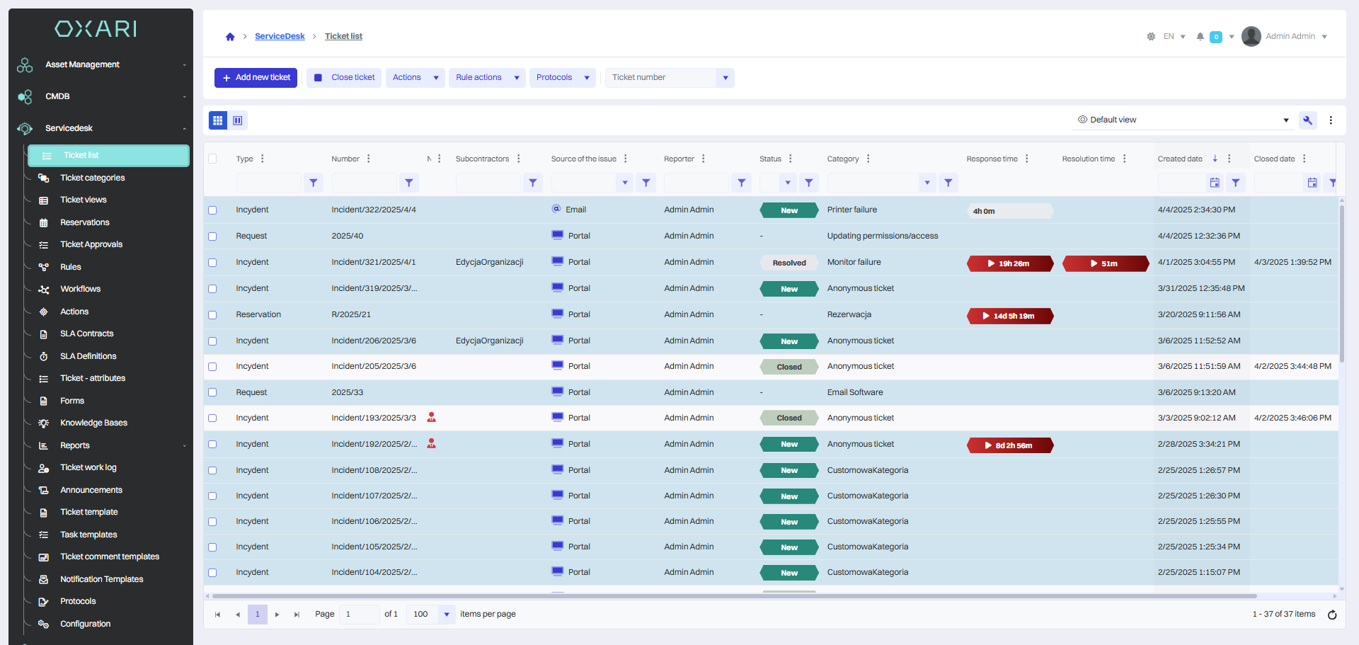Open the theme settings gear icon
Image resolution: width=1359 pixels, height=645 pixels.
(x=1151, y=37)
